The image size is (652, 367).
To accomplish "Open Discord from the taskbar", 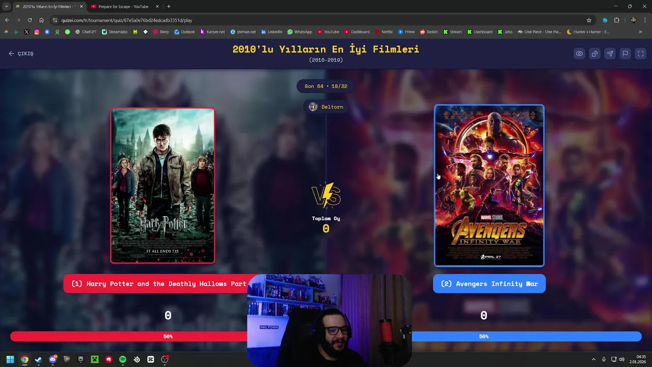I will 52,359.
